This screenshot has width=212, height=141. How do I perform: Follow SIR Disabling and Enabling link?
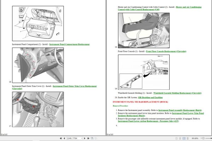click(x=150, y=98)
